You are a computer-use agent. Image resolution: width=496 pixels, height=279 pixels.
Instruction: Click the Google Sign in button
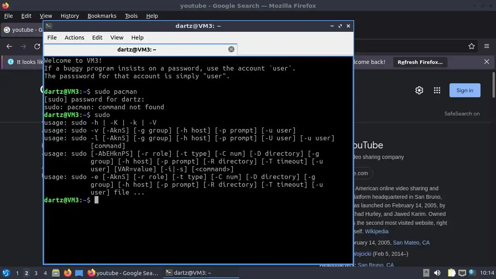coord(465,90)
